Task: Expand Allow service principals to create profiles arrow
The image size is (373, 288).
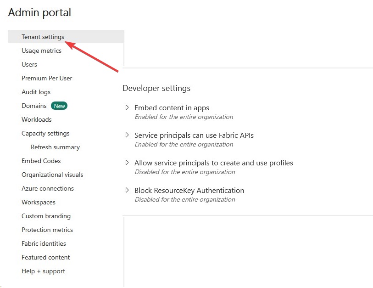Action: tap(128, 163)
